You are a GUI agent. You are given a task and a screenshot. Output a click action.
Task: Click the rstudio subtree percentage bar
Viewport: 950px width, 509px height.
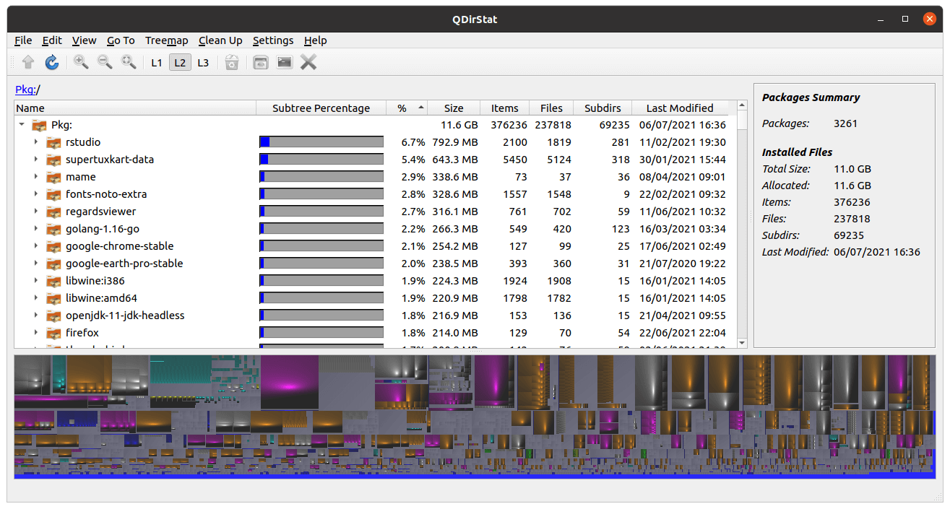[x=321, y=142]
